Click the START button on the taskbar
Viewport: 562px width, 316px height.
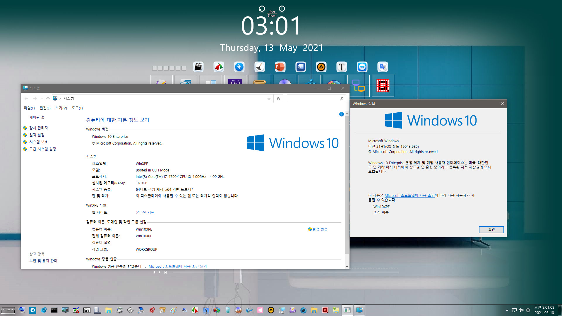[8, 310]
